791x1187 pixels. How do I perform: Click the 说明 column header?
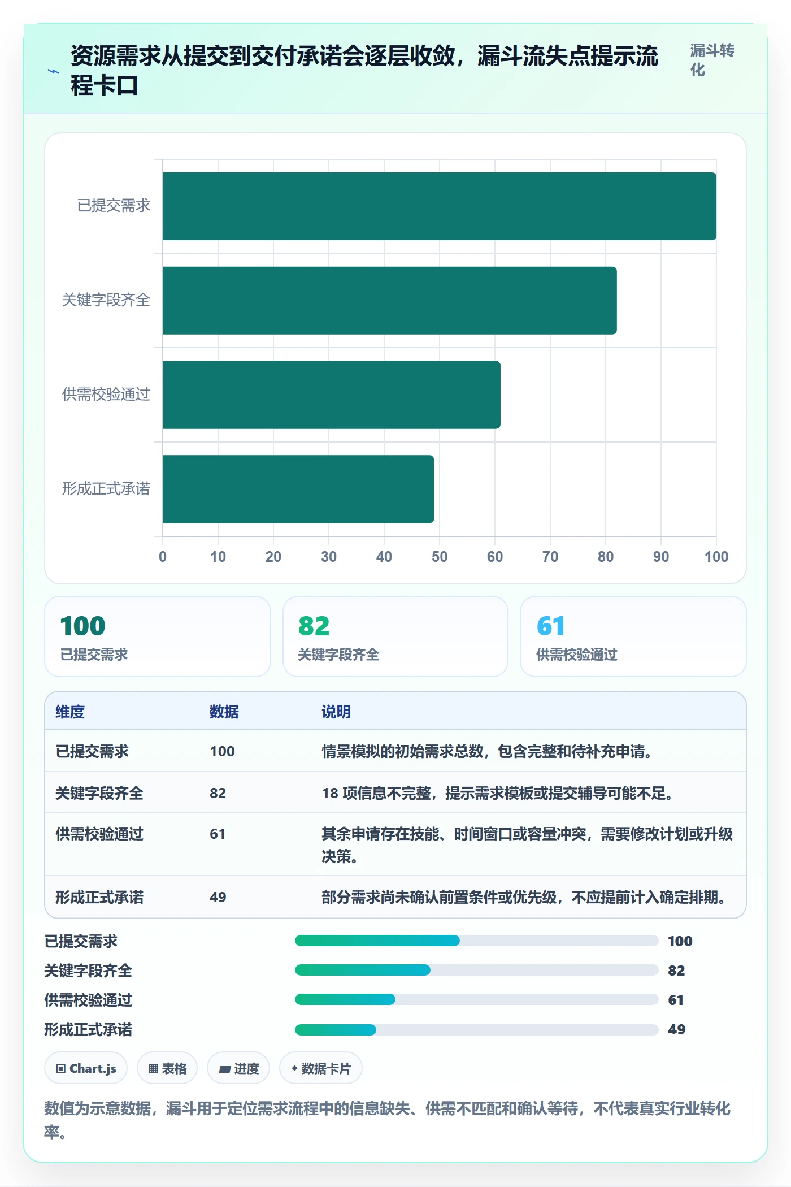point(336,712)
